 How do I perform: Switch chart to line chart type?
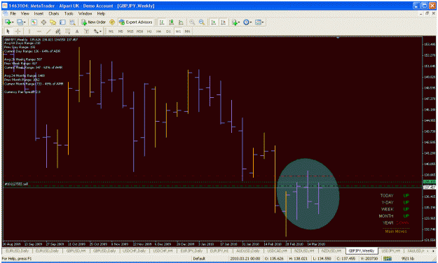(181, 22)
